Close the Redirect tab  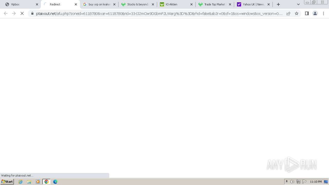[76, 4]
